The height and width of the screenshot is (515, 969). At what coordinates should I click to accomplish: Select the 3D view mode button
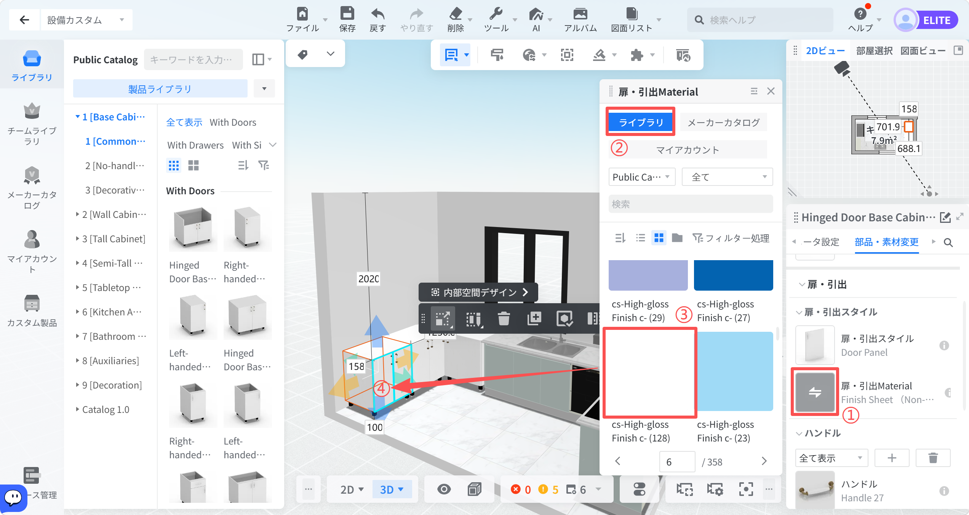392,489
